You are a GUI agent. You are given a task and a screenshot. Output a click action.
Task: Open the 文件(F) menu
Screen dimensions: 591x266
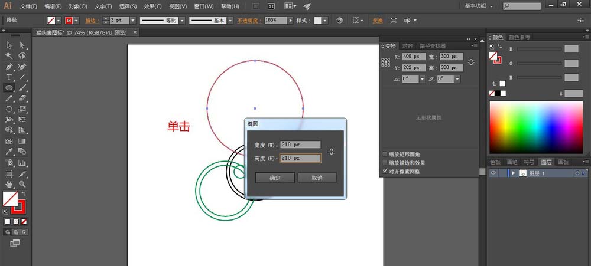[x=28, y=6]
